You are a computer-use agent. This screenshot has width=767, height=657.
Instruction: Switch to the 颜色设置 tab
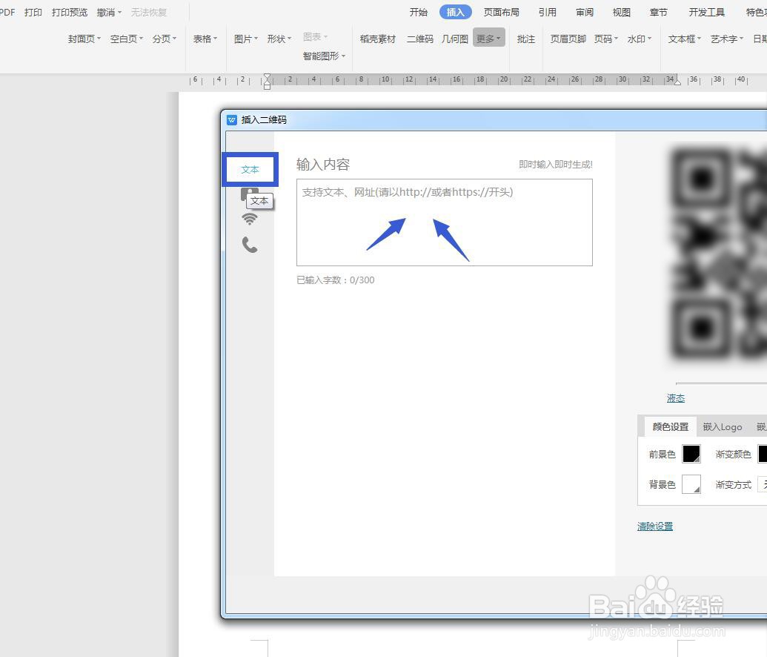pos(670,427)
